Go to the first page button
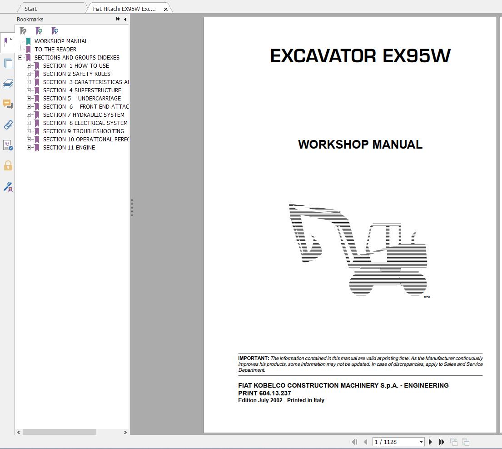The width and height of the screenshot is (502, 449). click(354, 442)
